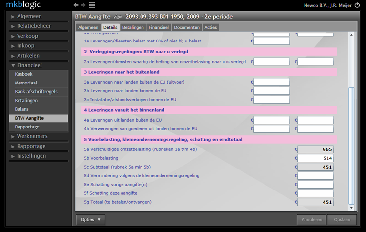Click the Annuleren button
Screen dimensions: 366x232
pos(311,220)
